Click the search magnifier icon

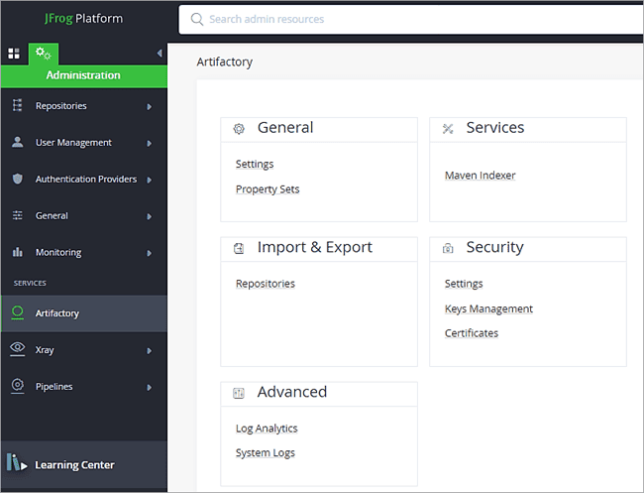[197, 19]
